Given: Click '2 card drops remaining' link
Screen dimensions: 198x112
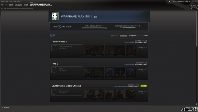Looking at the screenshot, I should 120,87.
